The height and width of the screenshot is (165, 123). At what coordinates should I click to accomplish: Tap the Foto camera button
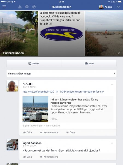tap(89, 64)
